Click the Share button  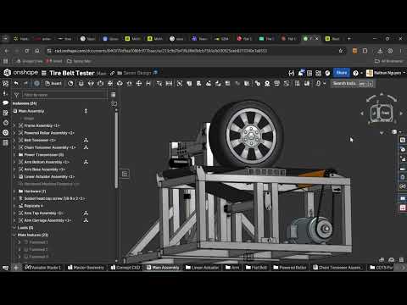[342, 73]
